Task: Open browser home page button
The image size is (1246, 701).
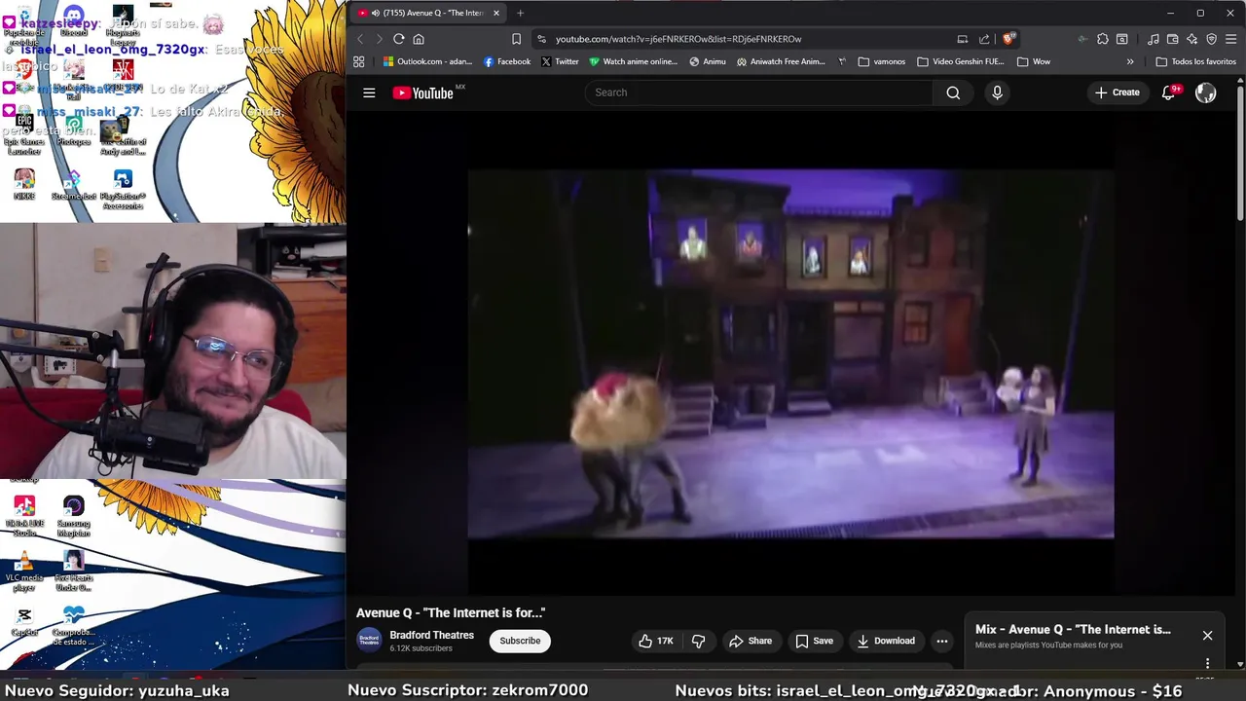Action: pyautogui.click(x=419, y=39)
